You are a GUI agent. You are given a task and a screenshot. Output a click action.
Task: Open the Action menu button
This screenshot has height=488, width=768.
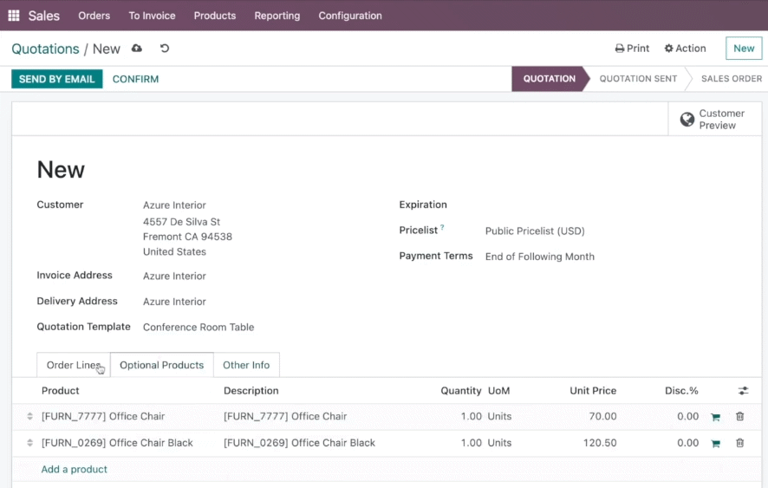[685, 49]
